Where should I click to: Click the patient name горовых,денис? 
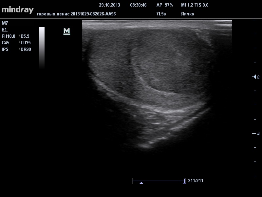pos(53,14)
